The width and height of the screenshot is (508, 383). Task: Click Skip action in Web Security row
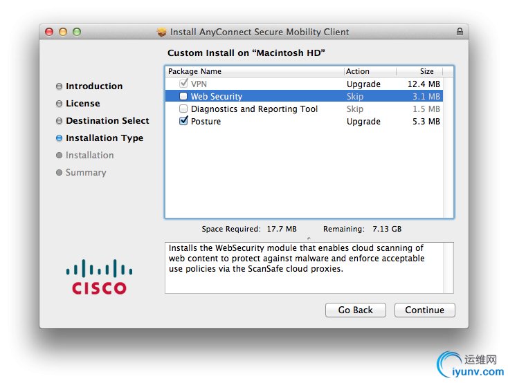click(355, 97)
